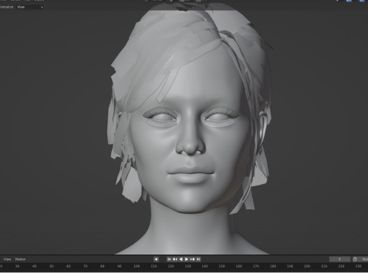Open the Orientation dropdown set to View
Viewport: 368px width, 276px height.
click(30, 7)
